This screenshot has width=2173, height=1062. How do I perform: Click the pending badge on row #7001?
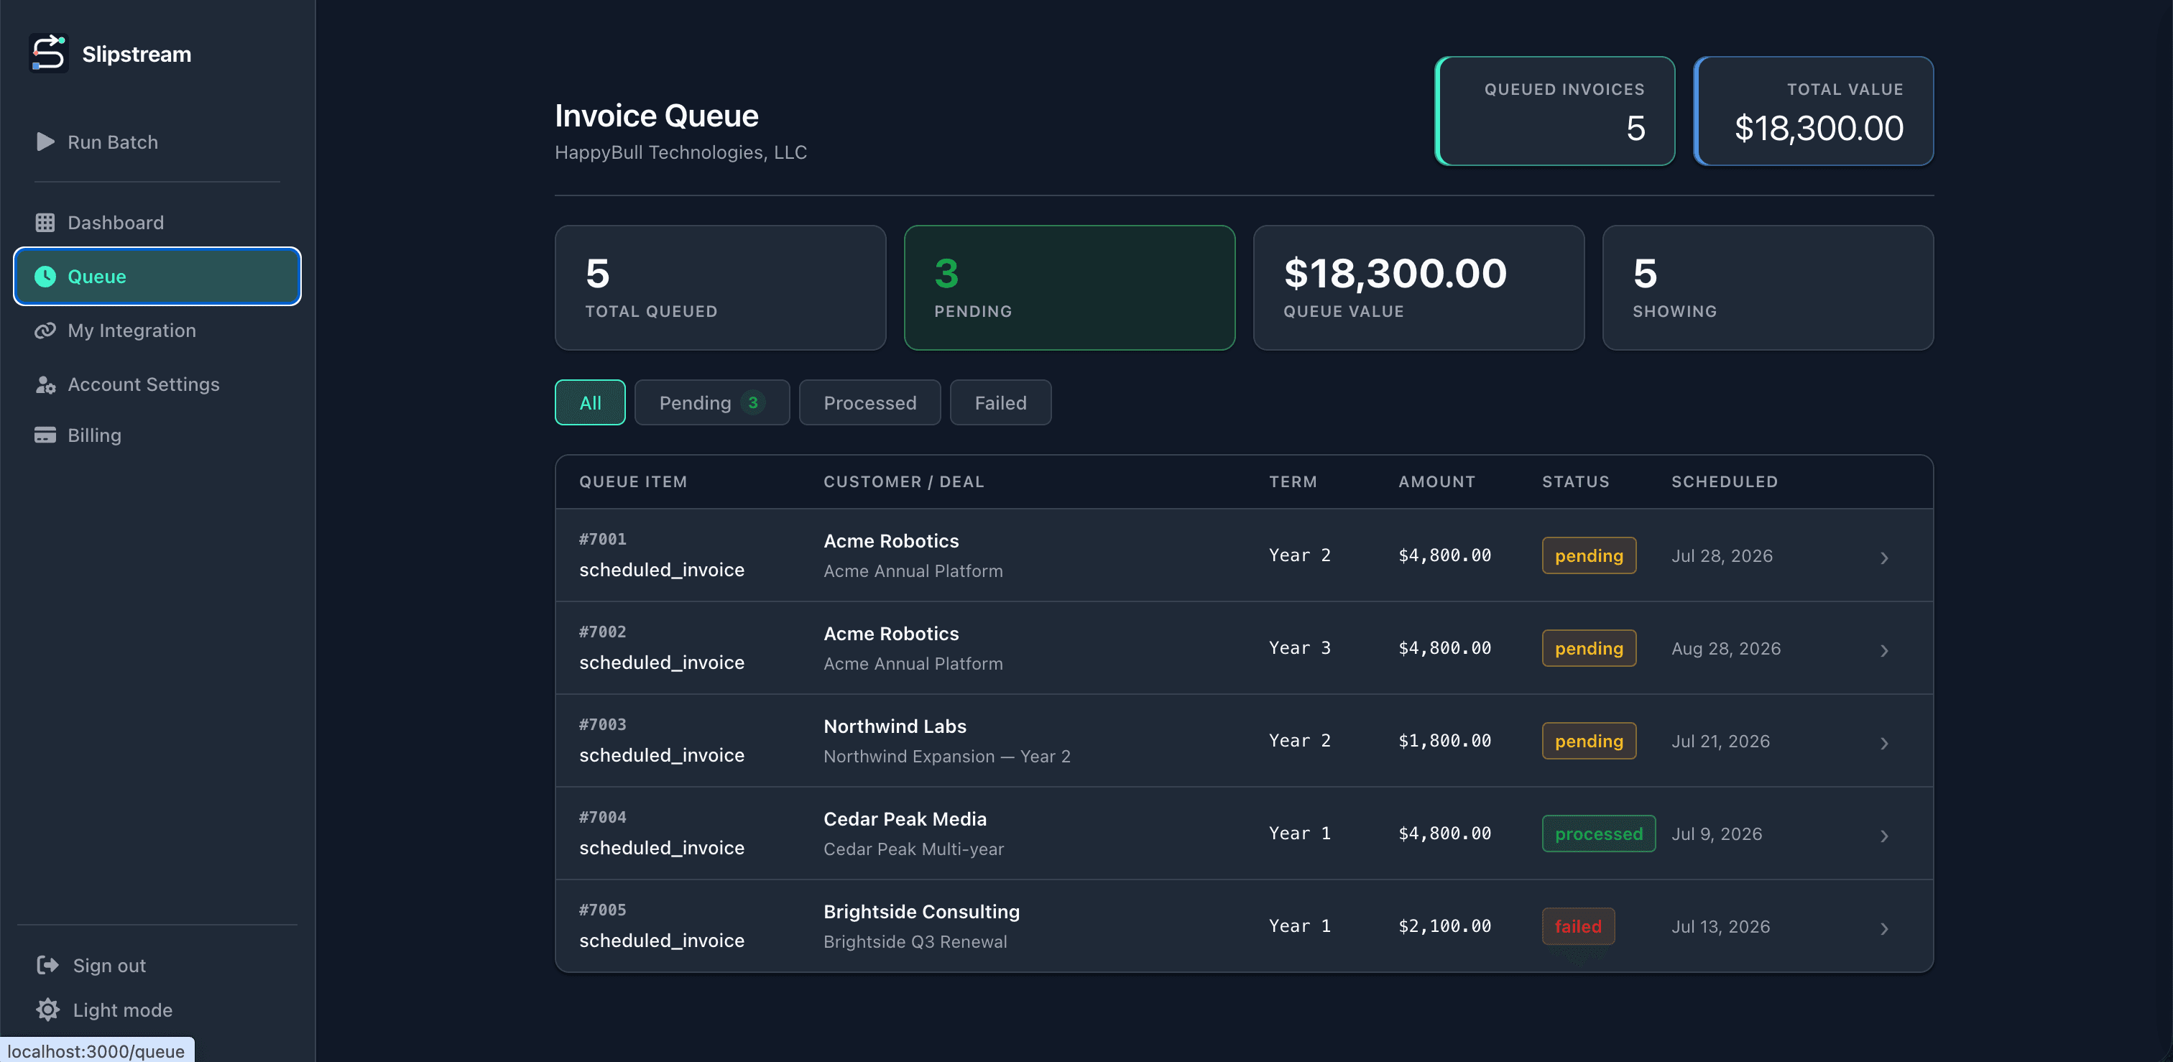point(1588,555)
